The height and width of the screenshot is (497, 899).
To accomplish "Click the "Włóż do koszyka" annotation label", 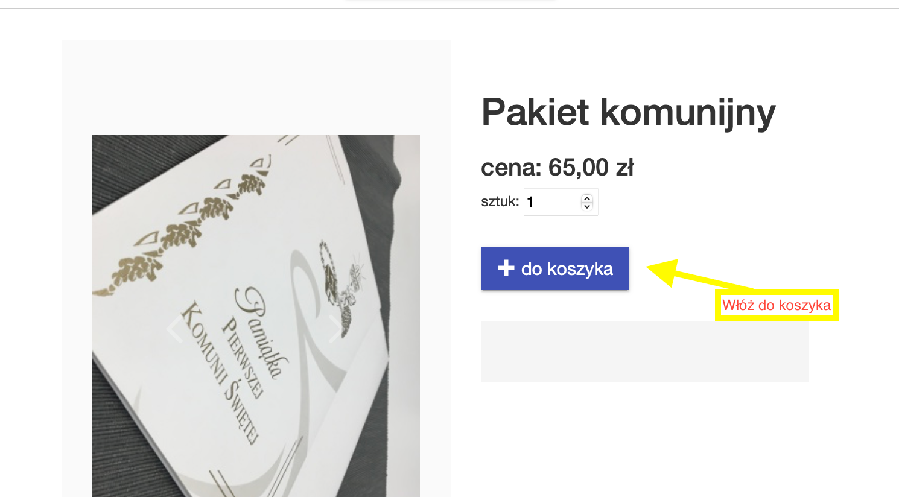I will pyautogui.click(x=777, y=305).
